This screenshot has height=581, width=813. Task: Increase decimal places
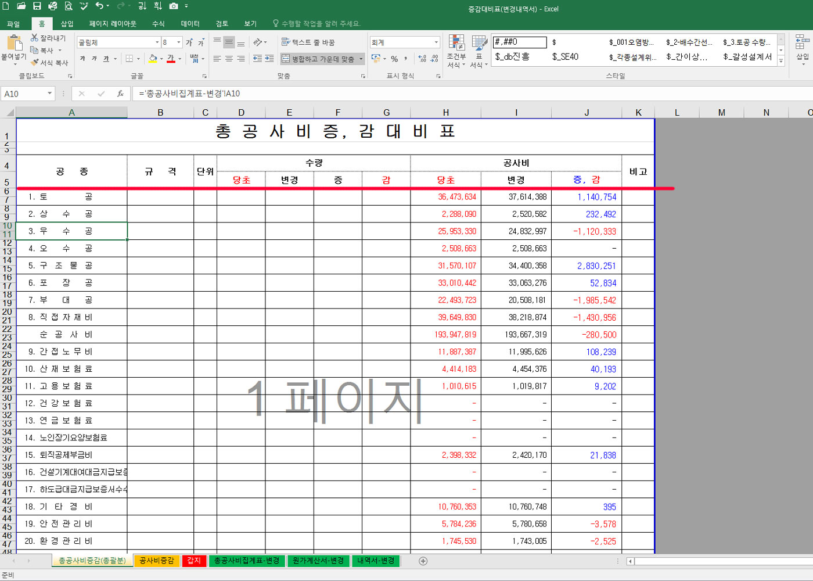pos(422,59)
